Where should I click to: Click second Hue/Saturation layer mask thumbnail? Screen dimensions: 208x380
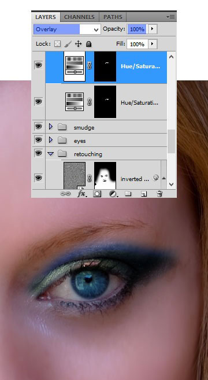[105, 102]
